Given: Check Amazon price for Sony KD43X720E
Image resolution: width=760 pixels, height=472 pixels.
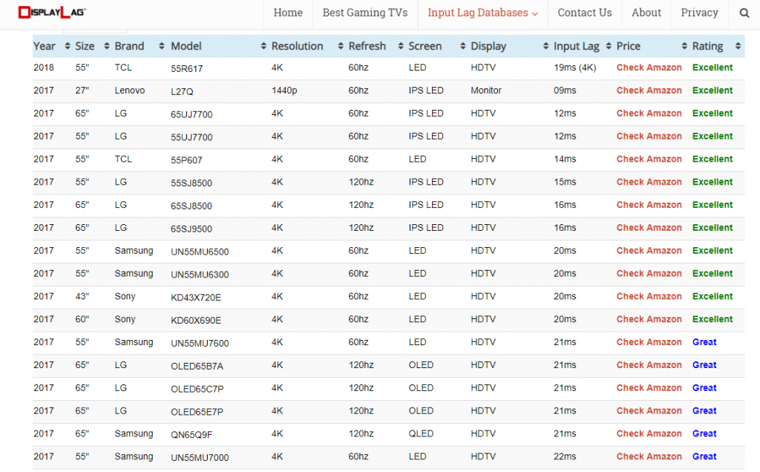Looking at the screenshot, I should click(x=649, y=296).
